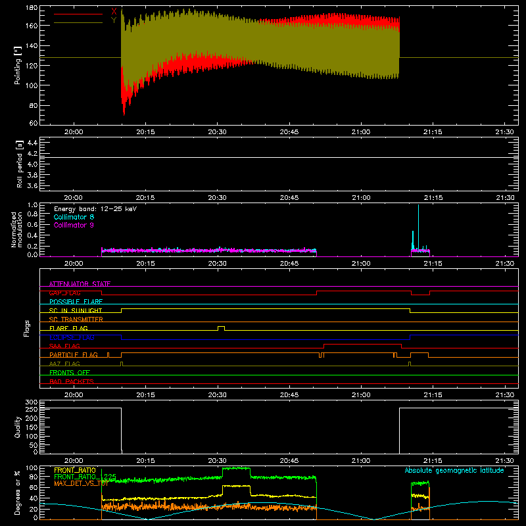Click the 300 tick on Quality axis
Screen dimensions: 526x526
pos(32,402)
